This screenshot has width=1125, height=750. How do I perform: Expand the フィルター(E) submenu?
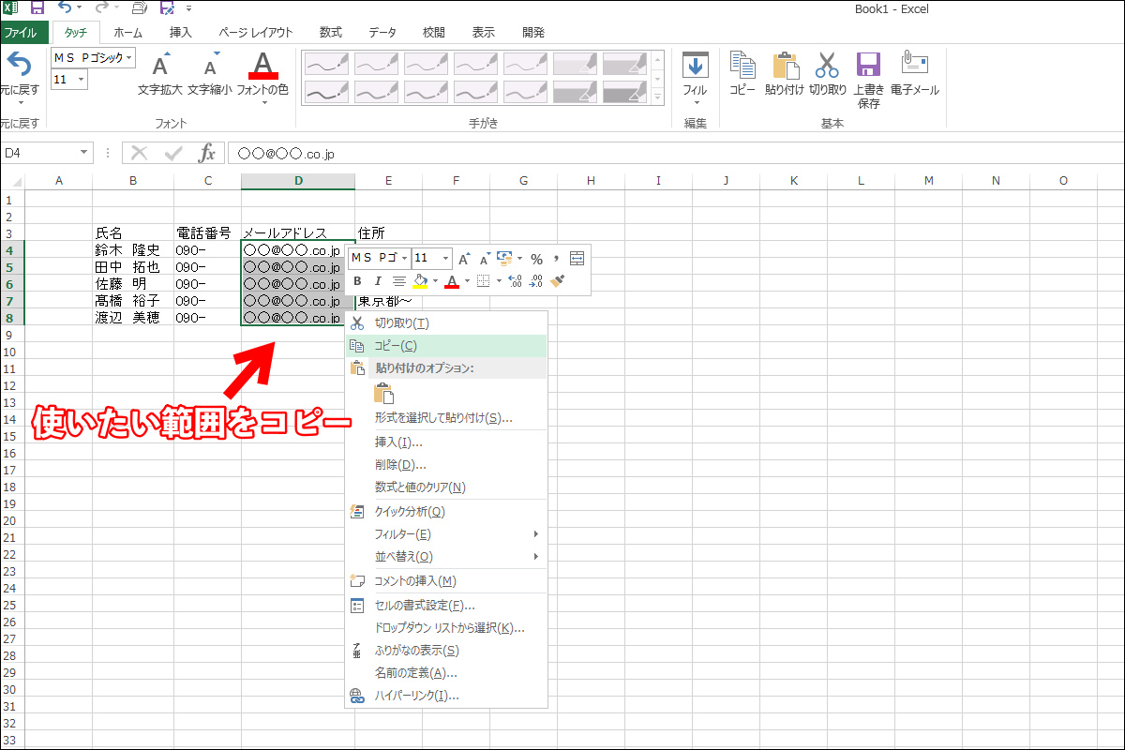tap(446, 534)
